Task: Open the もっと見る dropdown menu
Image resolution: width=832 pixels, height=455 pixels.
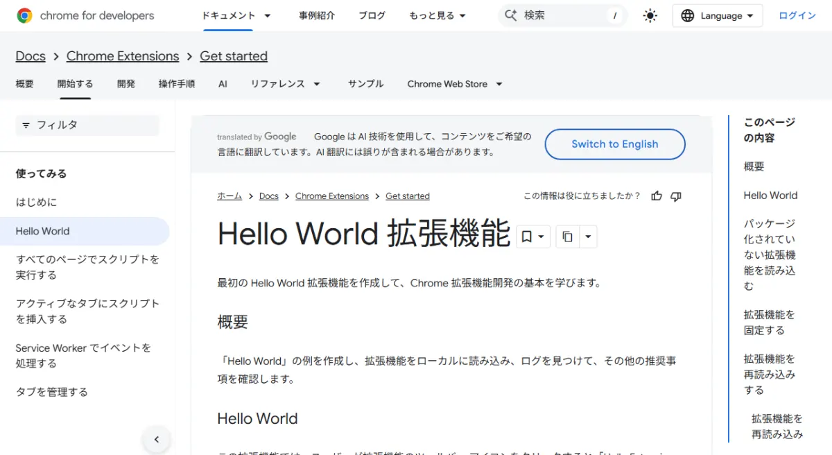Action: point(437,15)
